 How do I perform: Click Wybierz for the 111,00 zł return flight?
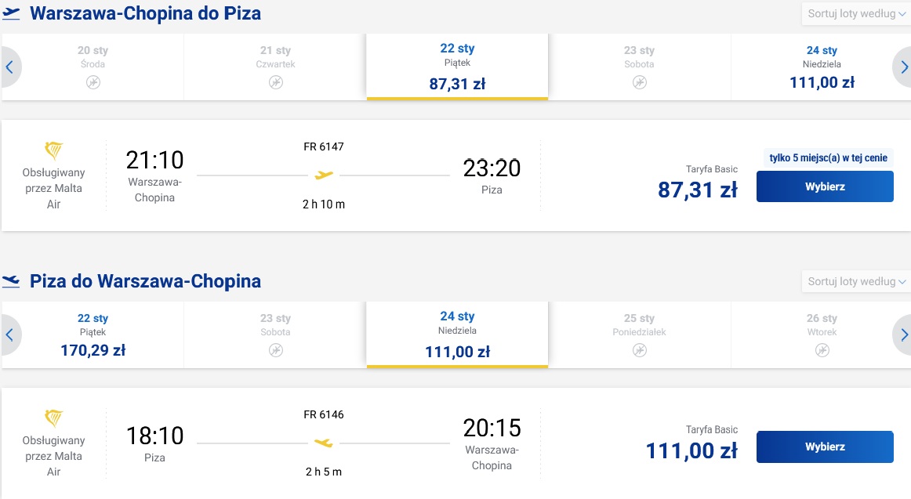point(825,447)
